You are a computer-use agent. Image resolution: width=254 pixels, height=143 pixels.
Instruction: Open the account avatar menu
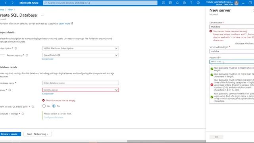coord(237,3)
